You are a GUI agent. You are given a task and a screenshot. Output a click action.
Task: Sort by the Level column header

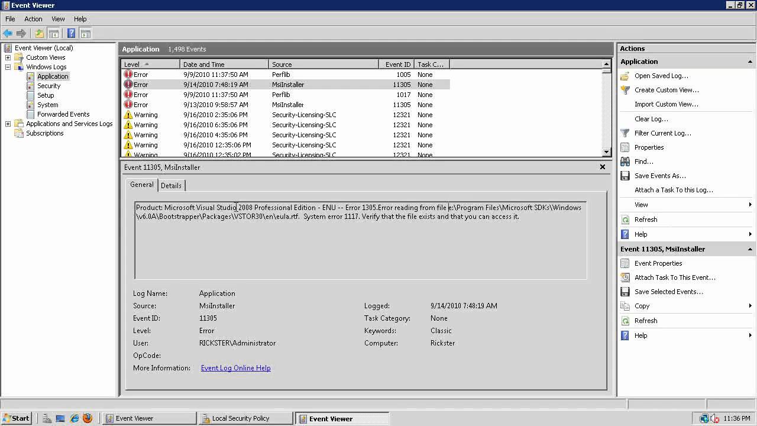(150, 64)
